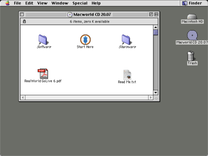Open the View menu
The image size is (208, 156).
click(x=42, y=3)
